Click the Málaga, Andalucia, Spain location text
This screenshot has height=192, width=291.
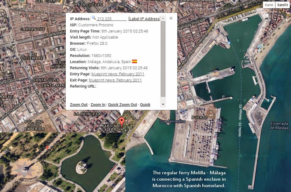[x=109, y=62]
